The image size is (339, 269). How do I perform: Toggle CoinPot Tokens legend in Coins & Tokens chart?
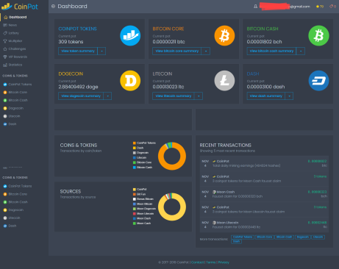[x=144, y=143]
